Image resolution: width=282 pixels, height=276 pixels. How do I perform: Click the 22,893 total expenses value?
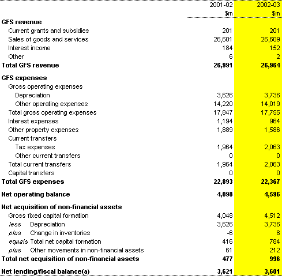point(223,182)
